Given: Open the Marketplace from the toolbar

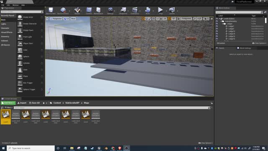Looking at the screenshot, I should coord(98,11).
